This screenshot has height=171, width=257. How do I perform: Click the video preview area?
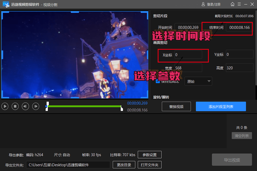pyautogui.click(x=75, y=55)
